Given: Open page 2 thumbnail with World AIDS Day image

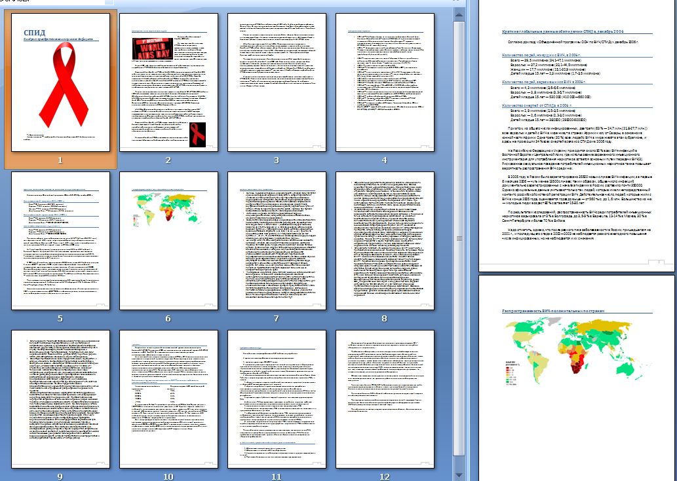Looking at the screenshot, I should click(169, 82).
